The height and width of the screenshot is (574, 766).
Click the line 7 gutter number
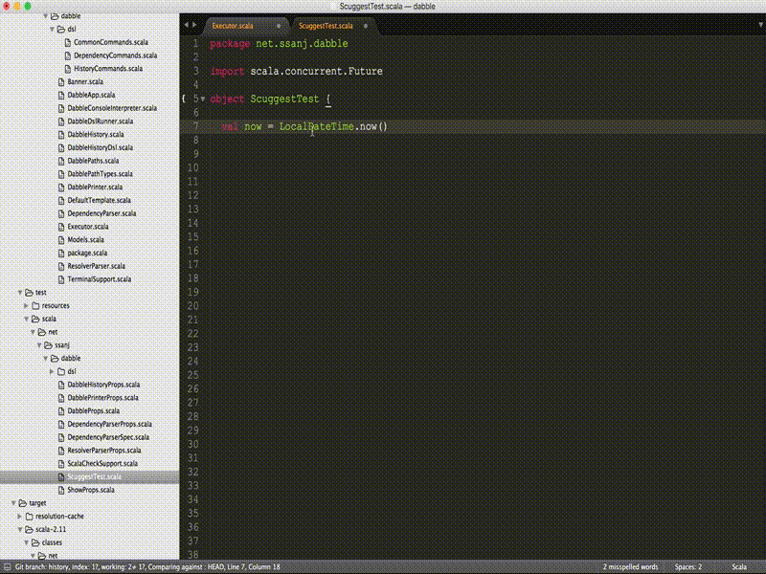pos(195,126)
